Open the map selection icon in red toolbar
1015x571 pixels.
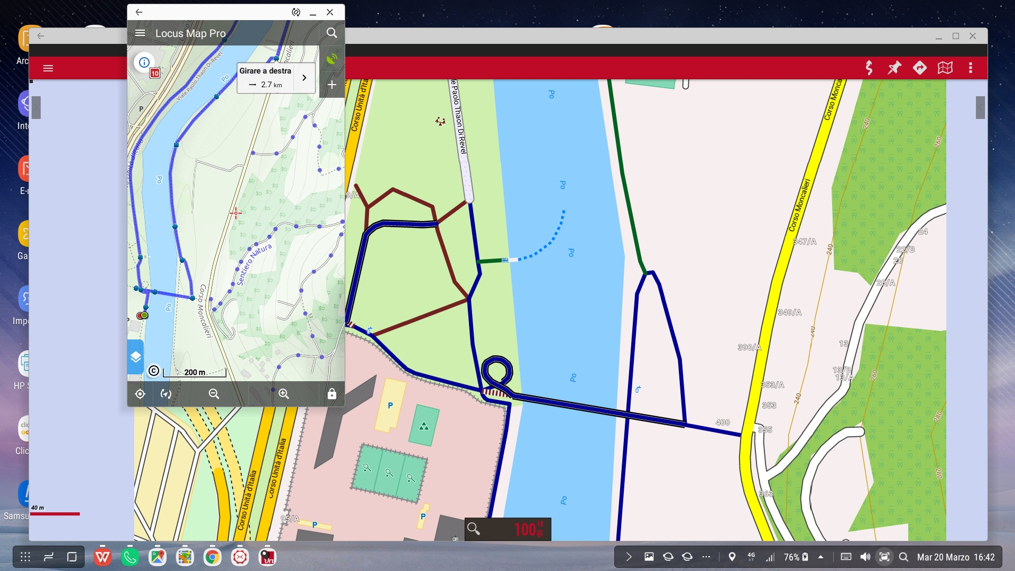click(945, 68)
